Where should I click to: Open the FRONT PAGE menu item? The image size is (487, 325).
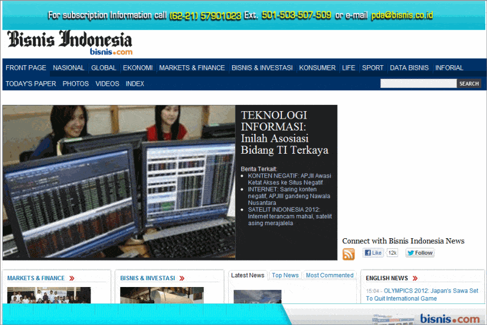coord(26,68)
